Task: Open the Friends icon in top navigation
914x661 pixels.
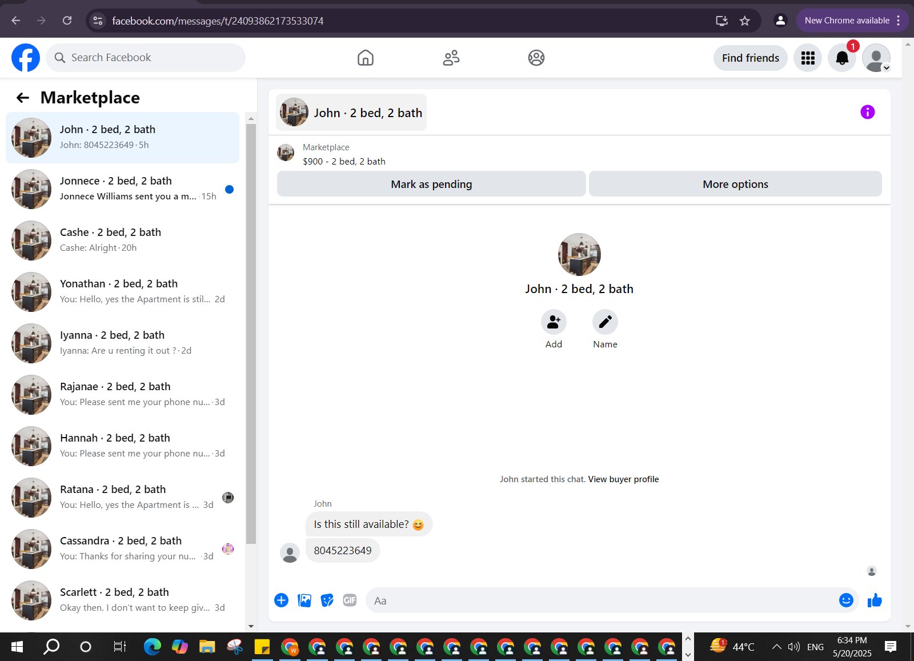Action: pyautogui.click(x=451, y=58)
